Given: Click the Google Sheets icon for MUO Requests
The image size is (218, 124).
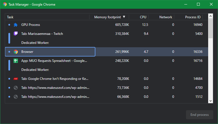Looking at the screenshot, I should coord(16,61).
